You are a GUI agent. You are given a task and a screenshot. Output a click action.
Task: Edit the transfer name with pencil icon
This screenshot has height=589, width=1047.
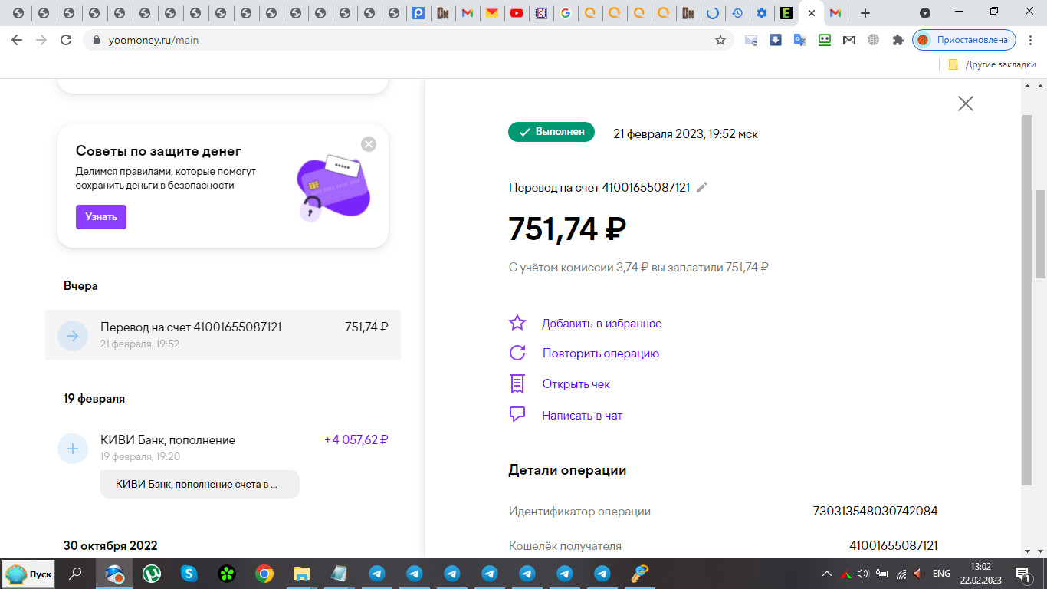702,187
